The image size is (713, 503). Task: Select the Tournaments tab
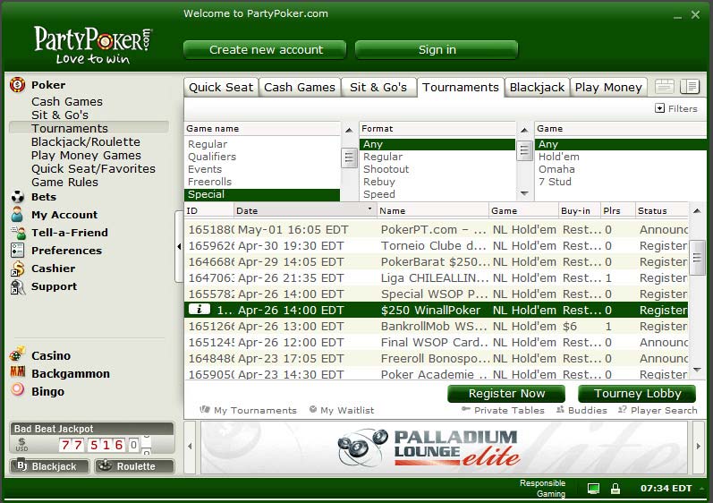coord(460,87)
